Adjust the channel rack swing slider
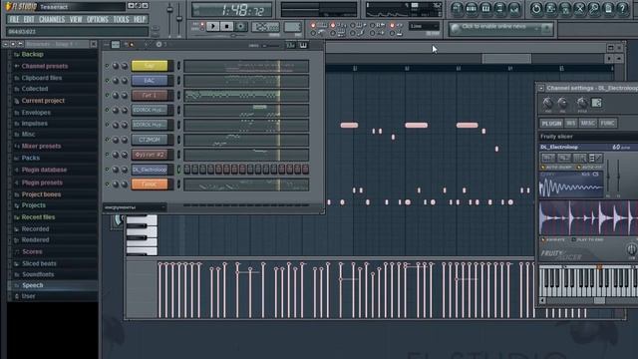The image size is (638, 359). pyautogui.click(x=270, y=45)
